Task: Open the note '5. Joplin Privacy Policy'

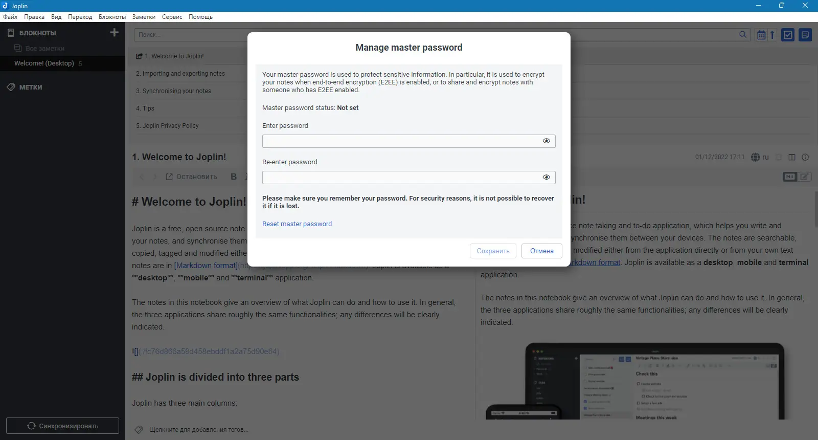Action: pos(167,126)
